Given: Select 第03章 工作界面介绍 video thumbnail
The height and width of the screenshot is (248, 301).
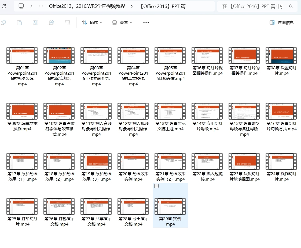Looking at the screenshot, I should [96, 56].
